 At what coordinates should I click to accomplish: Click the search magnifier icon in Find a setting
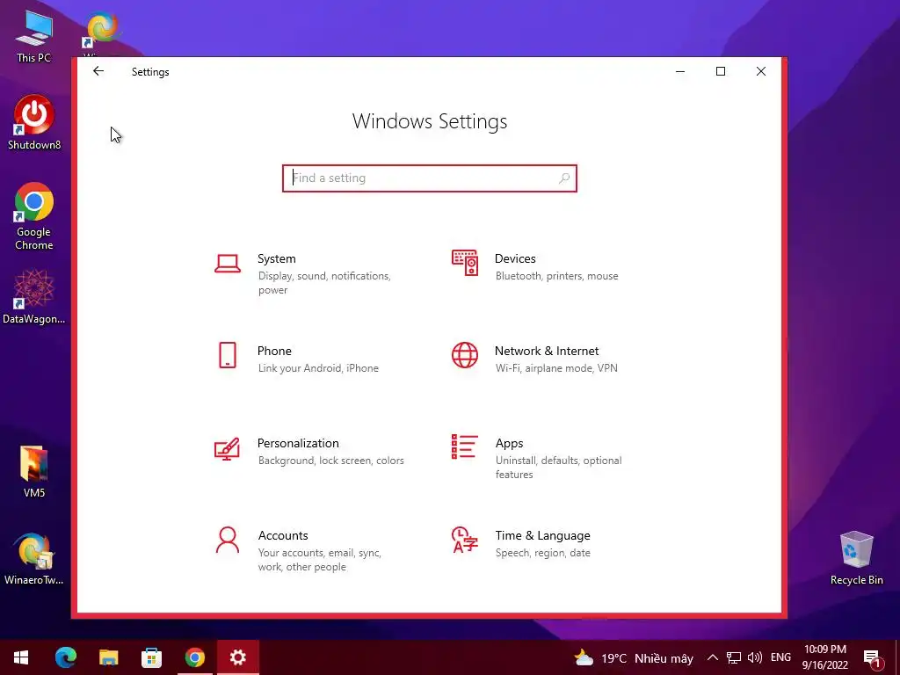(x=564, y=178)
